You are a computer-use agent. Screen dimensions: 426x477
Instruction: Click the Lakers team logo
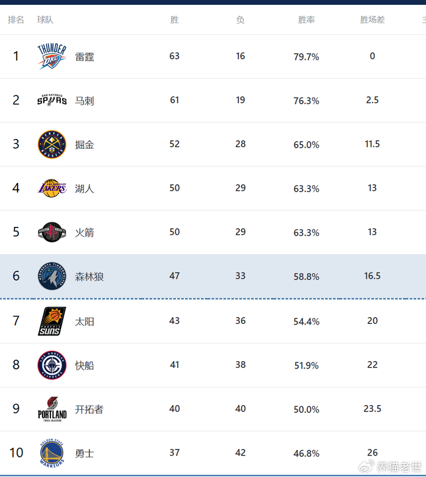click(x=52, y=188)
